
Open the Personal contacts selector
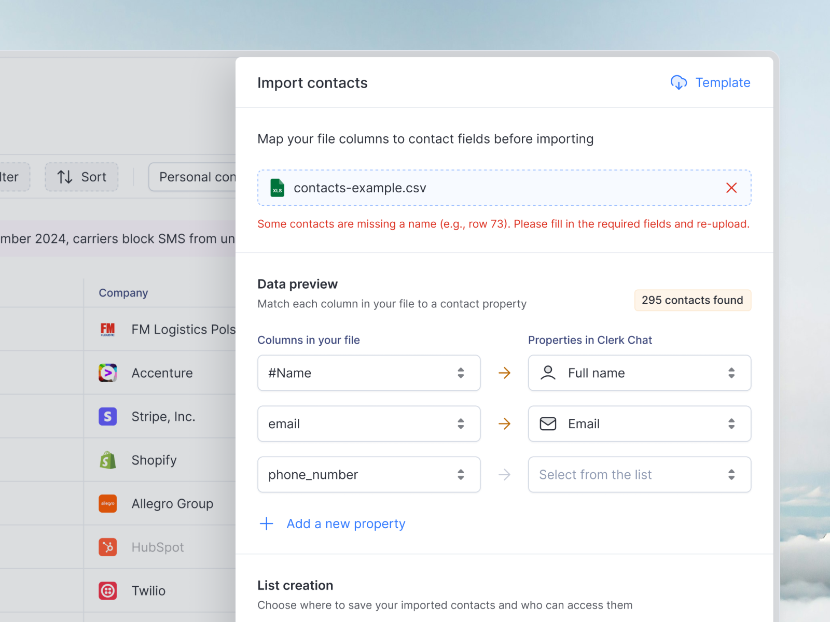(192, 177)
